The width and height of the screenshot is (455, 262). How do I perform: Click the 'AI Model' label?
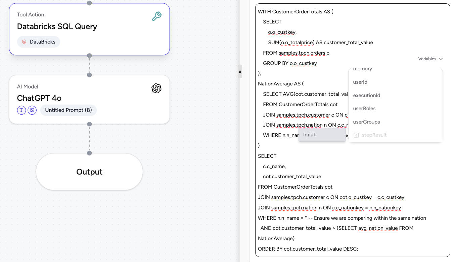[28, 87]
